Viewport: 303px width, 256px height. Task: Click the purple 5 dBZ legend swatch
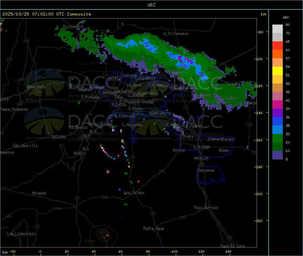pos(277,155)
